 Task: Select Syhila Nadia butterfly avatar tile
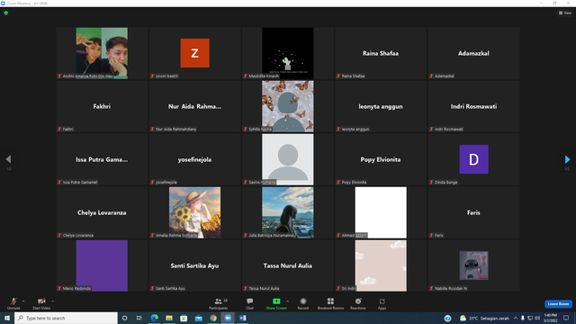click(x=288, y=106)
